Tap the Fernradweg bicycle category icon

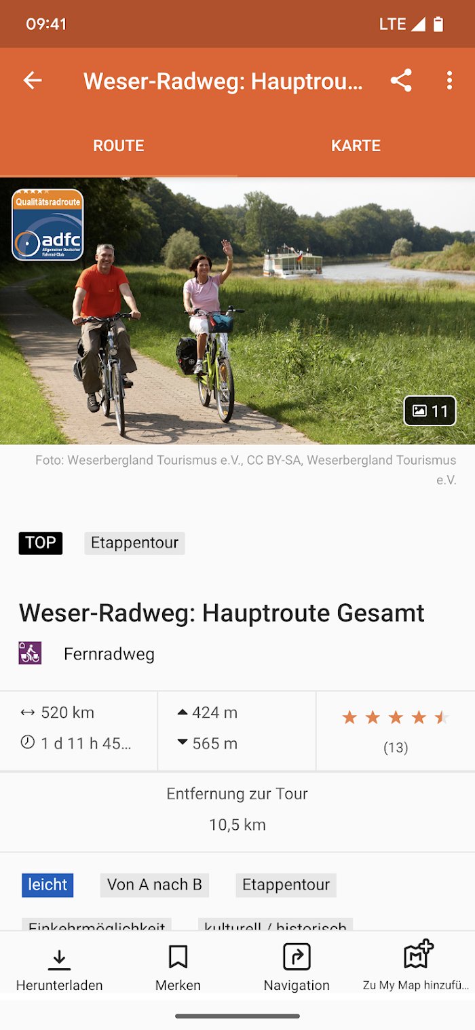pyautogui.click(x=30, y=653)
